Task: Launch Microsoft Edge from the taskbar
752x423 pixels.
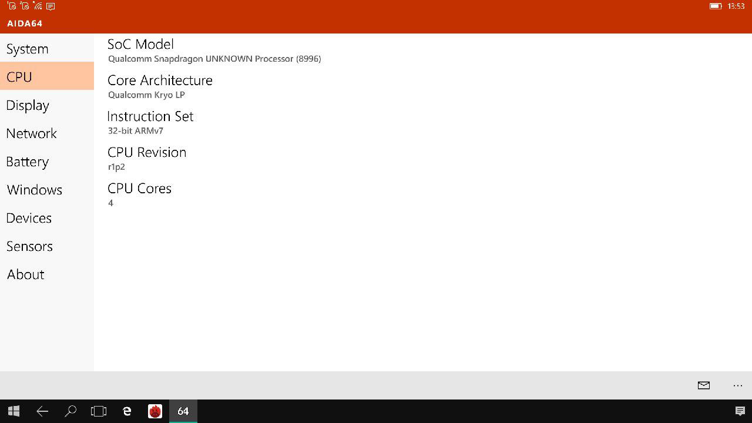Action: coord(127,411)
